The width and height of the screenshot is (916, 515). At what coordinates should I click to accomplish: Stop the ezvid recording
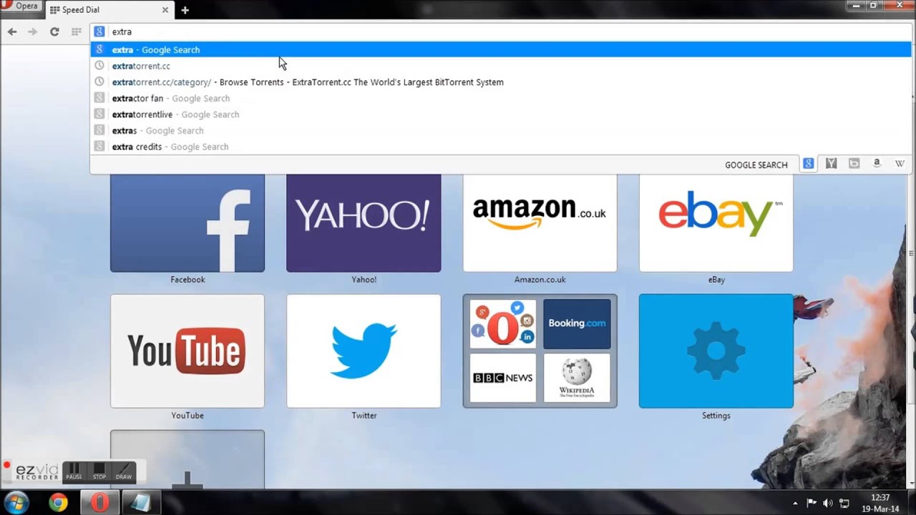pos(99,471)
